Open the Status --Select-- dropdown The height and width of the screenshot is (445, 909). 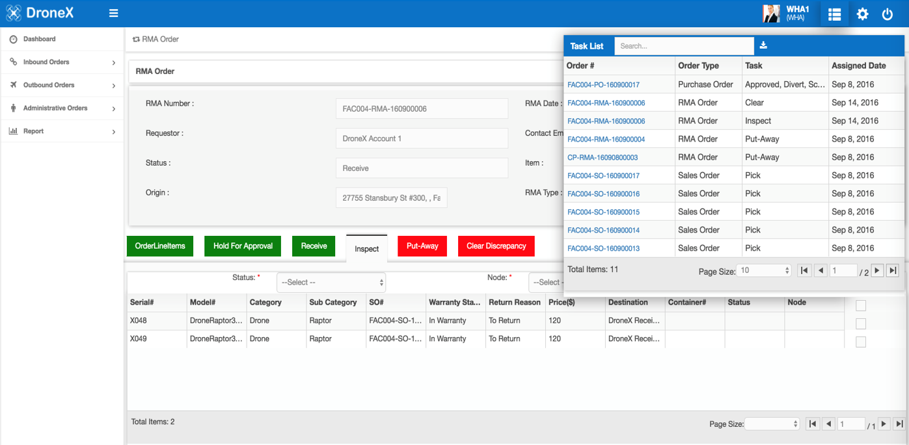[331, 282]
